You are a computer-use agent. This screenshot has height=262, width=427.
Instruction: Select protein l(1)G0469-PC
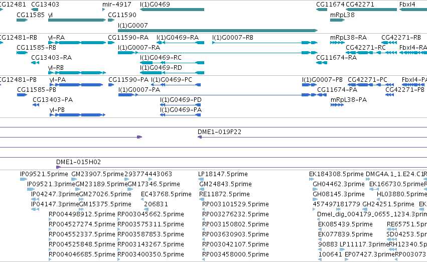(172, 80)
